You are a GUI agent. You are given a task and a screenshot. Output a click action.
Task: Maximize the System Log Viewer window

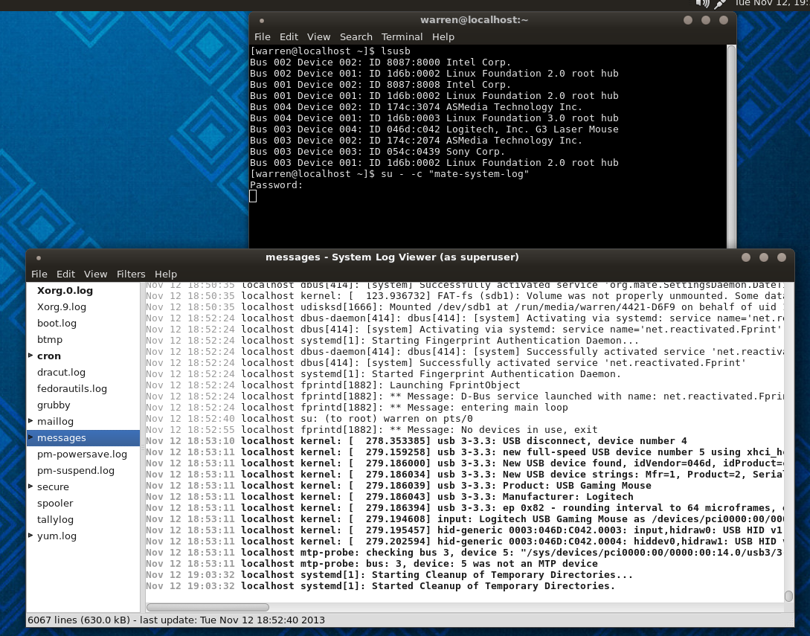pyautogui.click(x=764, y=257)
